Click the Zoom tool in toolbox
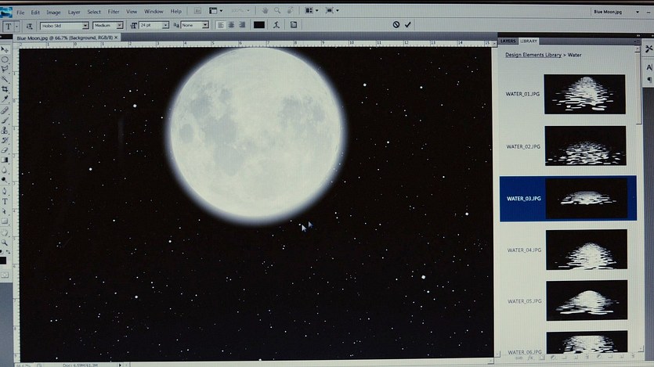 (5, 242)
